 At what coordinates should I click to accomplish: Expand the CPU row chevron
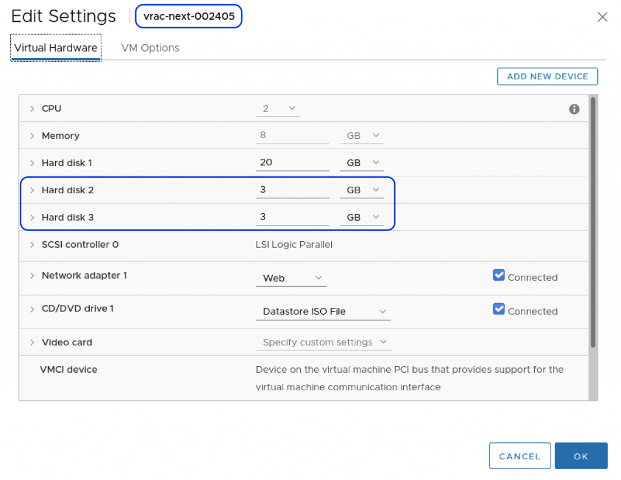[x=32, y=109]
